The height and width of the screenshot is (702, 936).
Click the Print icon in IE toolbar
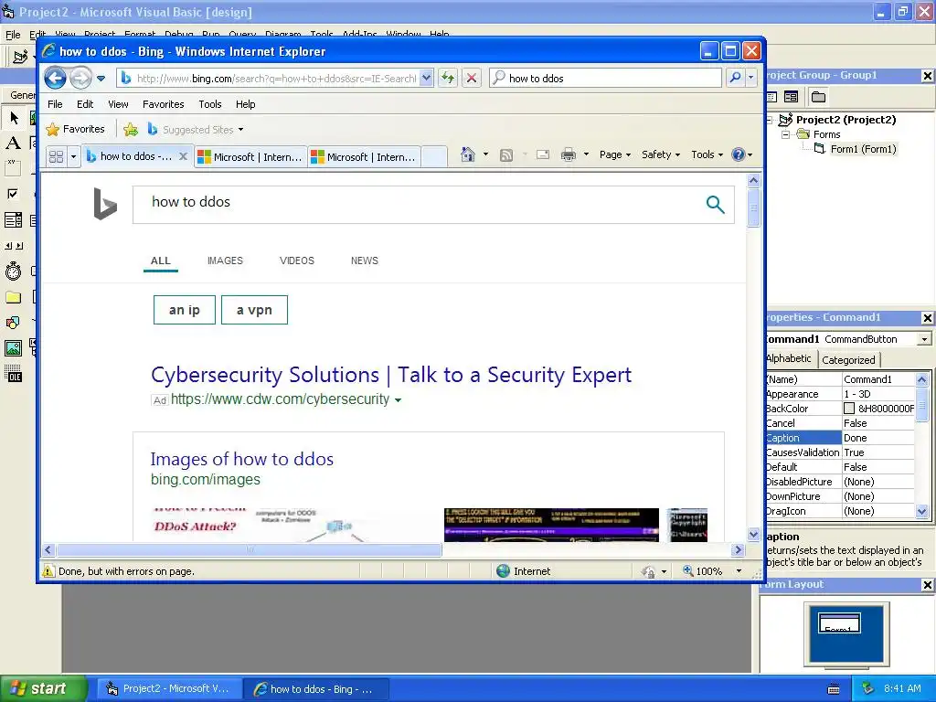(569, 155)
